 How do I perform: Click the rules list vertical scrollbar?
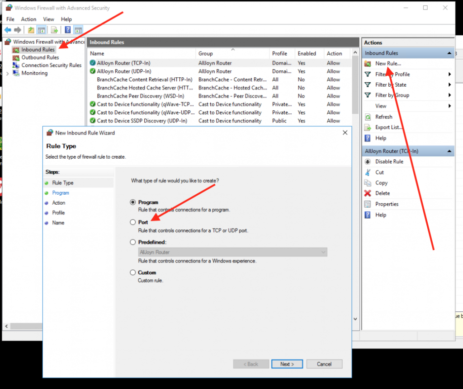pos(355,181)
